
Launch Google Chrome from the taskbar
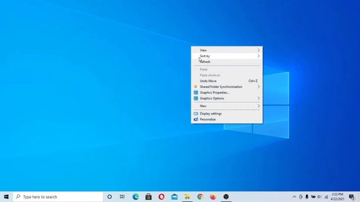point(200,197)
